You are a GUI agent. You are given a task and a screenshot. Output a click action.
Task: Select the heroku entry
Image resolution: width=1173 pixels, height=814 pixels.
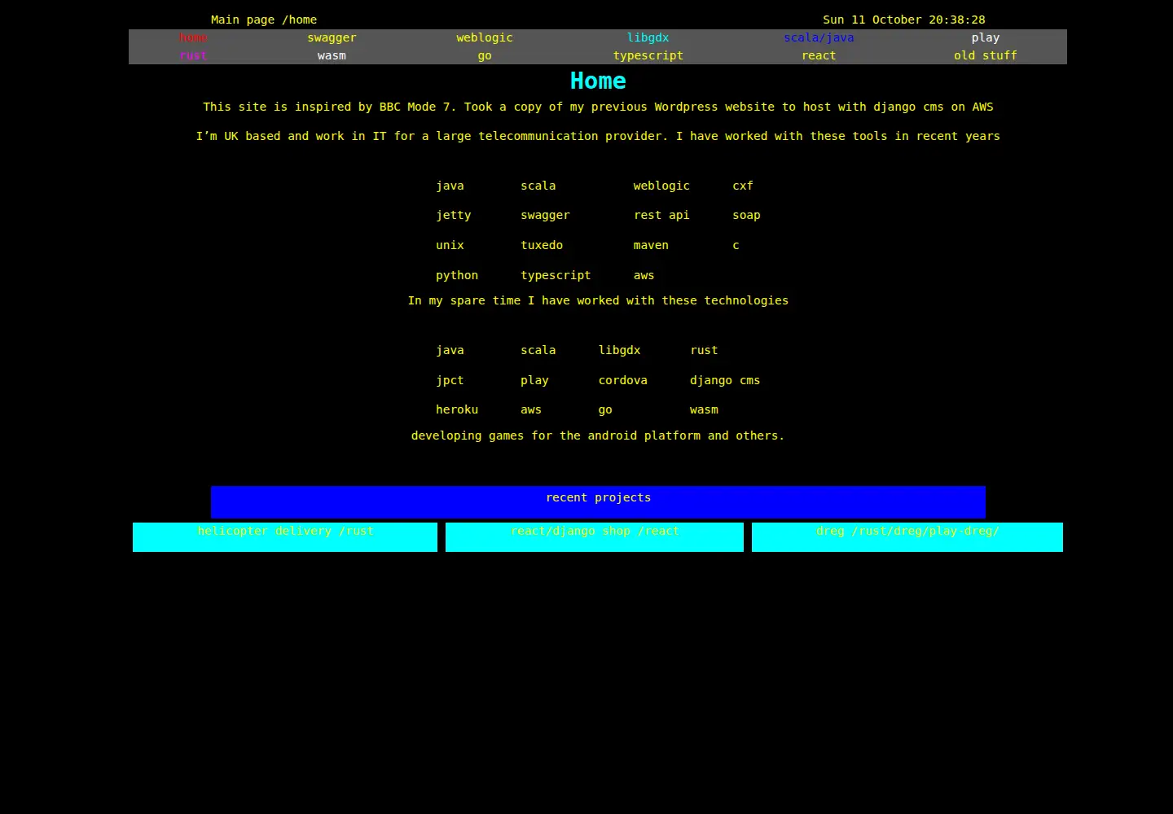pyautogui.click(x=457, y=409)
